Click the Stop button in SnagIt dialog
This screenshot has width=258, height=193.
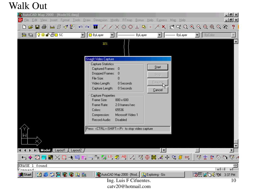pyautogui.click(x=158, y=74)
